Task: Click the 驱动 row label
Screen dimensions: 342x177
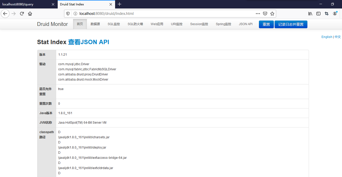Action: pyautogui.click(x=42, y=64)
